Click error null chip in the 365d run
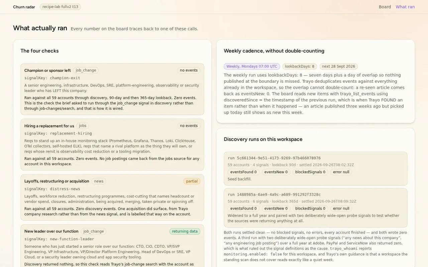This screenshot has height=267, width=428. click(x=341, y=209)
